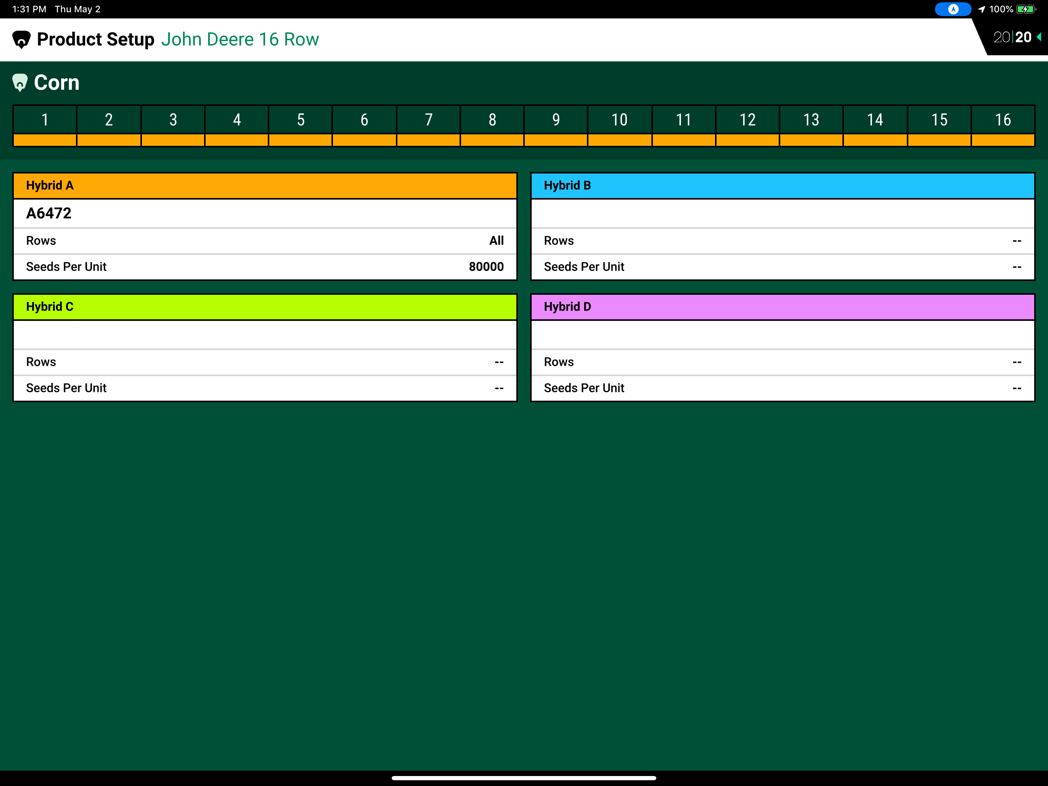
Task: Tap the empty Hybrid D name field
Action: tap(783, 335)
